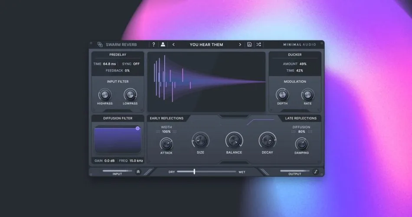The image size is (412, 217).
Task: Click the DUCKER section header
Action: 294,55
